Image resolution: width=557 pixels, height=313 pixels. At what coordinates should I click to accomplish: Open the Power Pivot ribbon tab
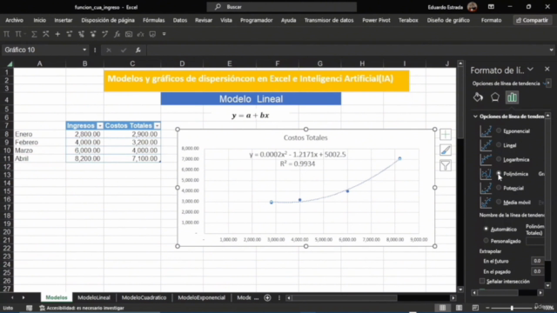click(376, 20)
